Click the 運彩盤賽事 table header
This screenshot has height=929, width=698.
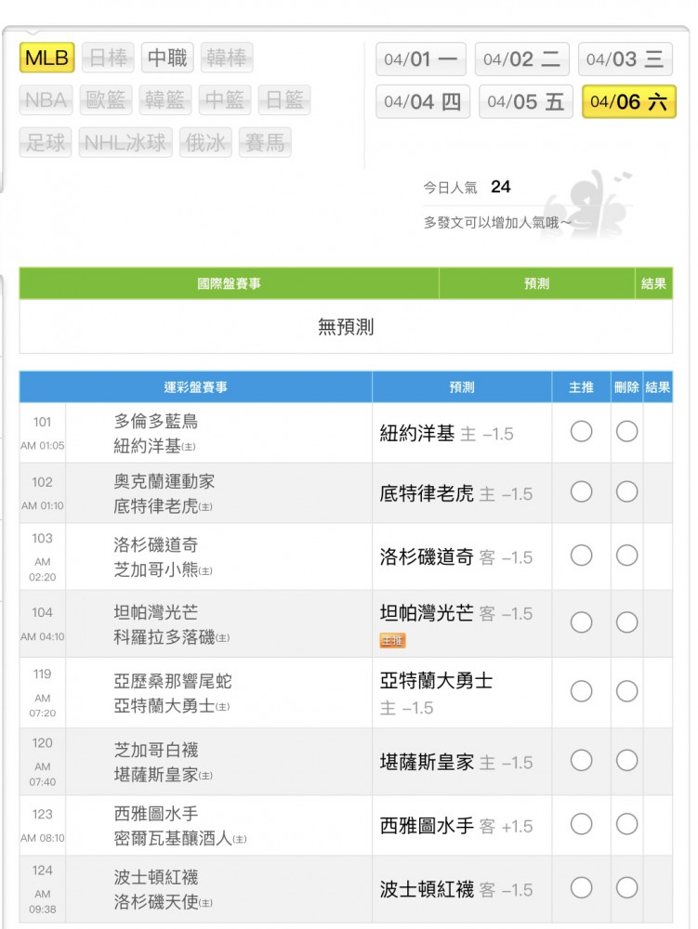pyautogui.click(x=195, y=387)
